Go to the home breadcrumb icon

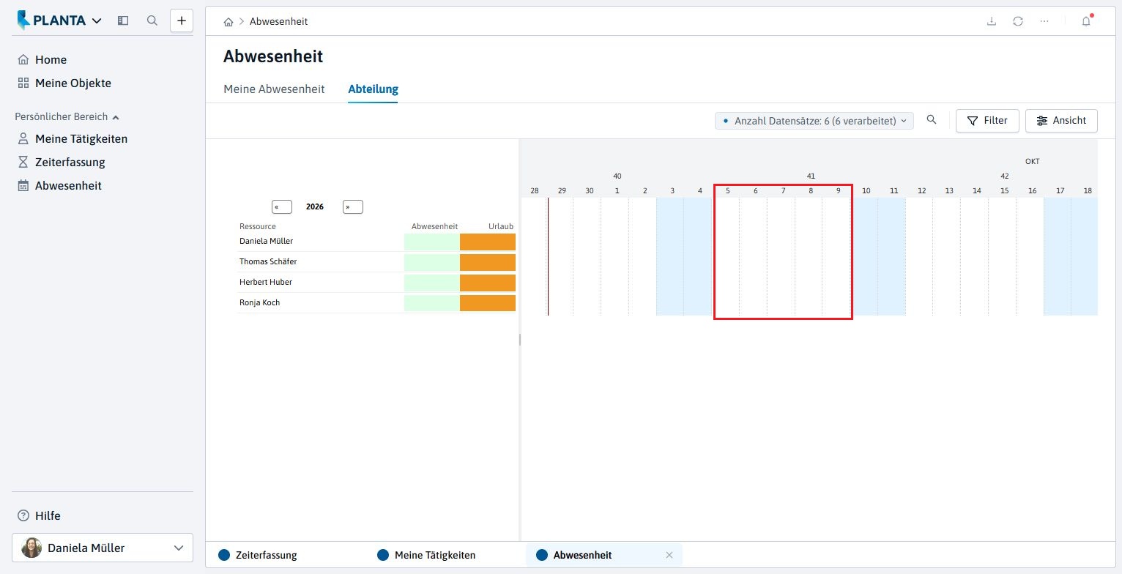229,22
